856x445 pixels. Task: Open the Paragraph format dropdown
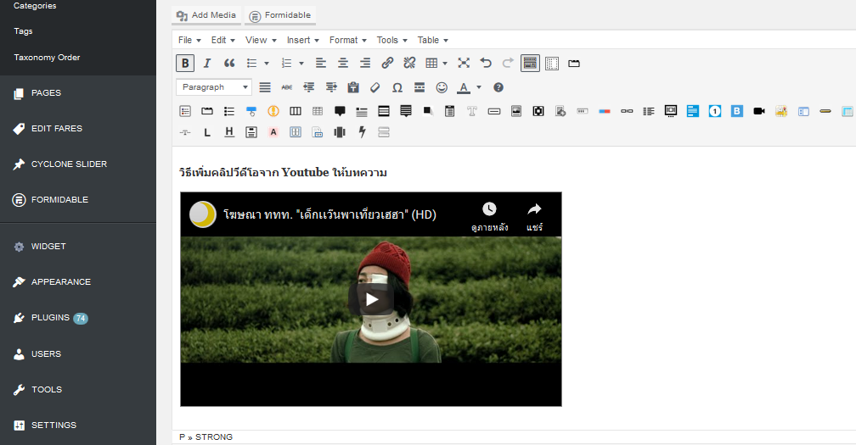click(x=214, y=87)
